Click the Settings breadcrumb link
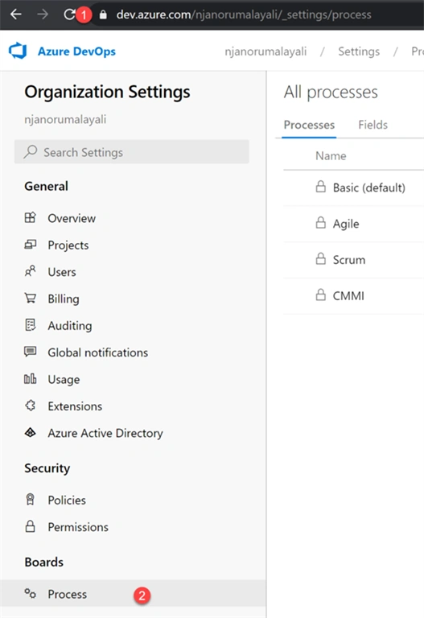The width and height of the screenshot is (424, 618). tap(359, 51)
